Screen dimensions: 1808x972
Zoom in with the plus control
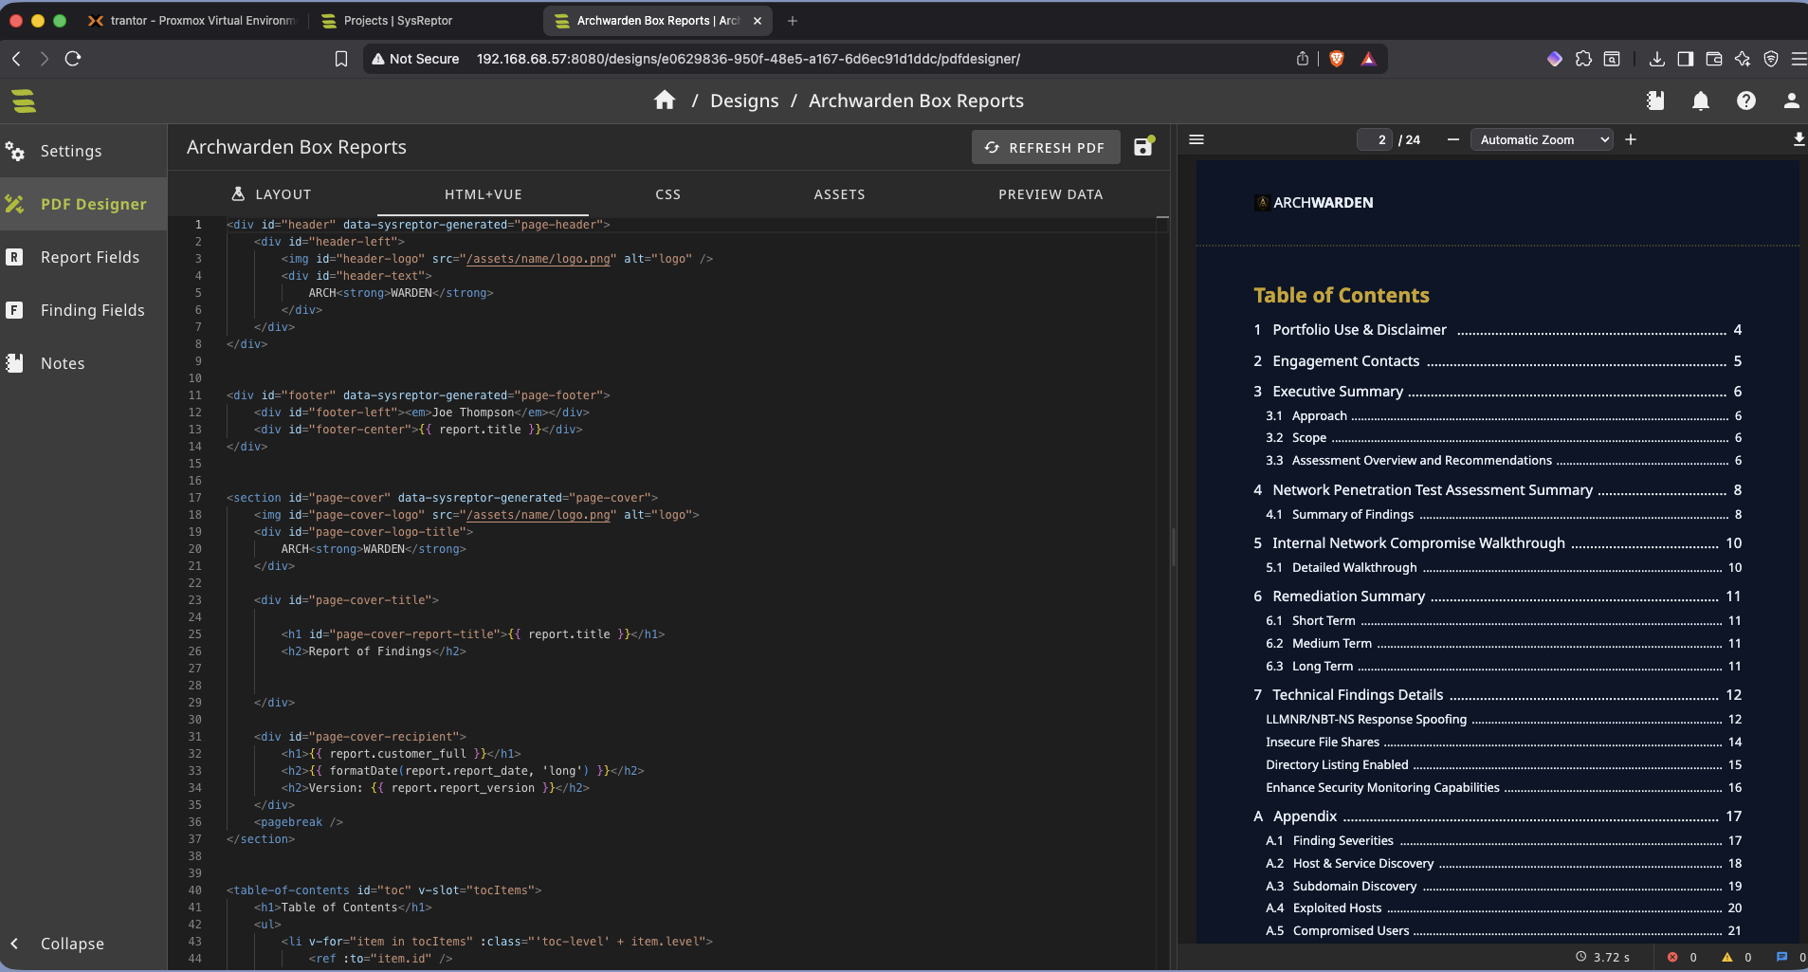pyautogui.click(x=1632, y=139)
